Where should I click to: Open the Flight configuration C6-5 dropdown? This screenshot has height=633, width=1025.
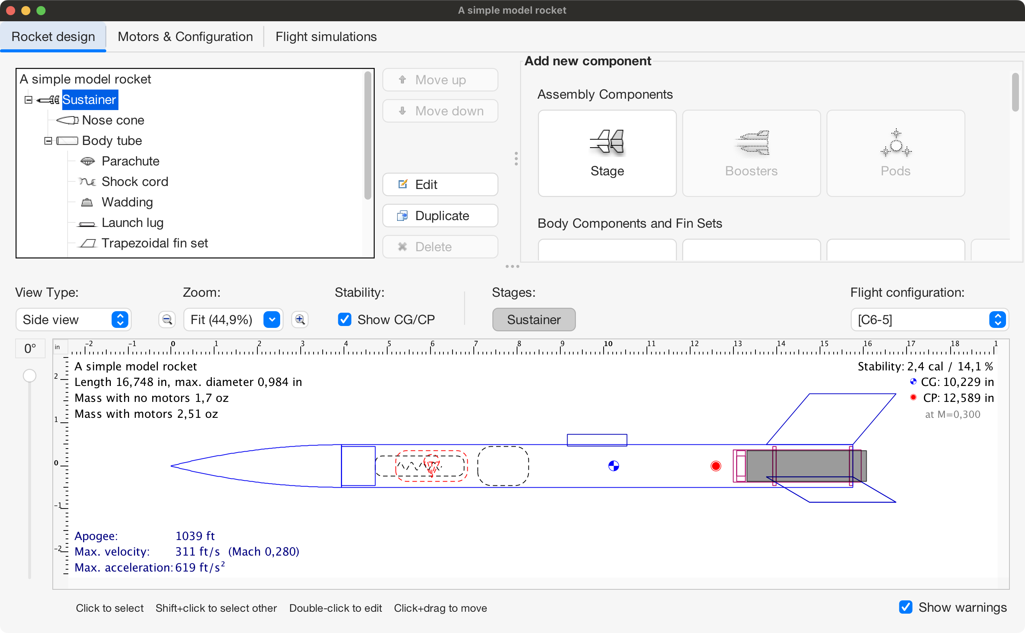(929, 320)
